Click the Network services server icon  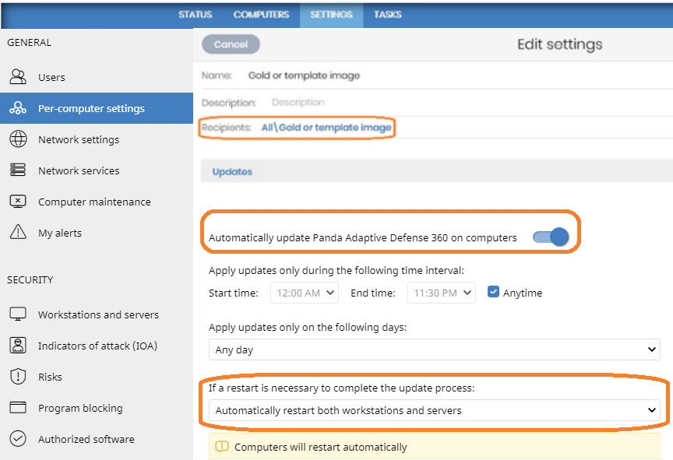(18, 170)
